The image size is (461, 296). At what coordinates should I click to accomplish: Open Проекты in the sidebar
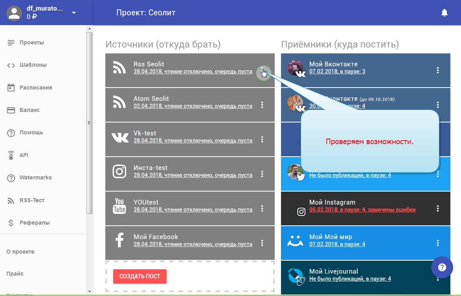[32, 42]
